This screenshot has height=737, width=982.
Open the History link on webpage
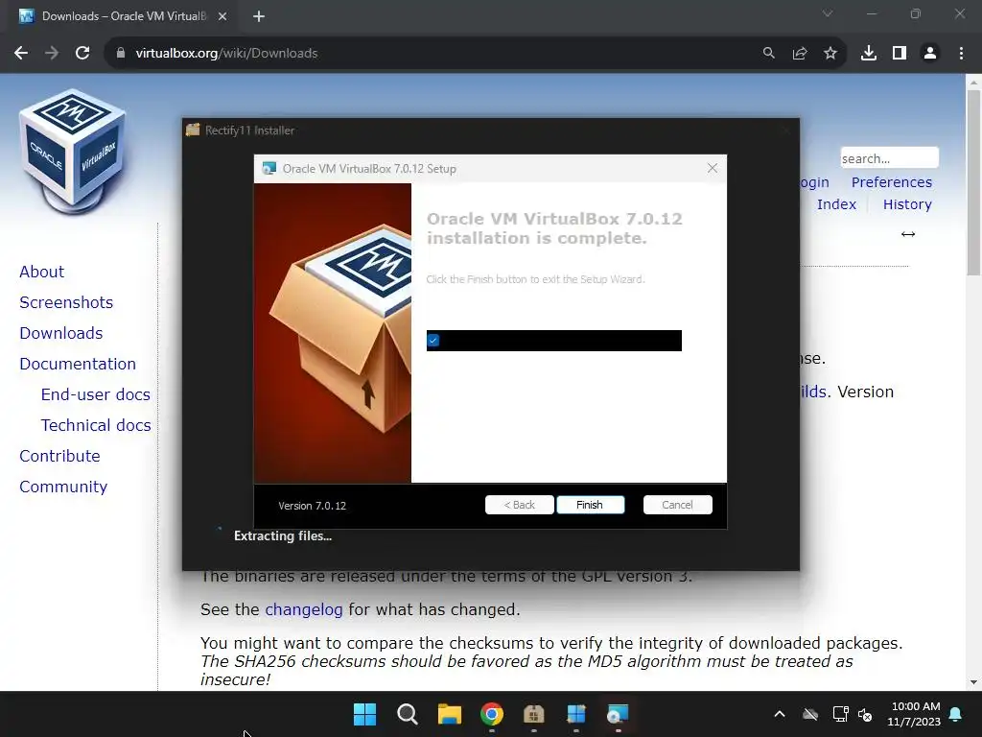[x=907, y=204]
